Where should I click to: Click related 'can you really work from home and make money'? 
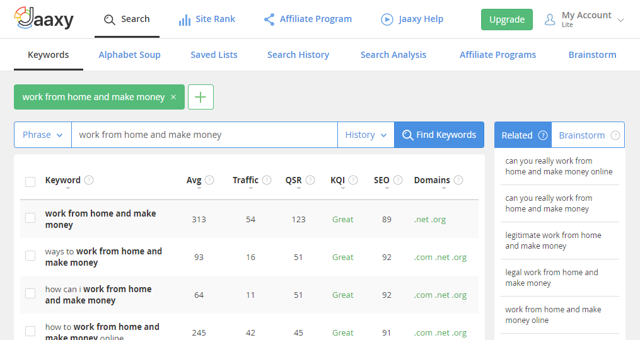pyautogui.click(x=549, y=203)
